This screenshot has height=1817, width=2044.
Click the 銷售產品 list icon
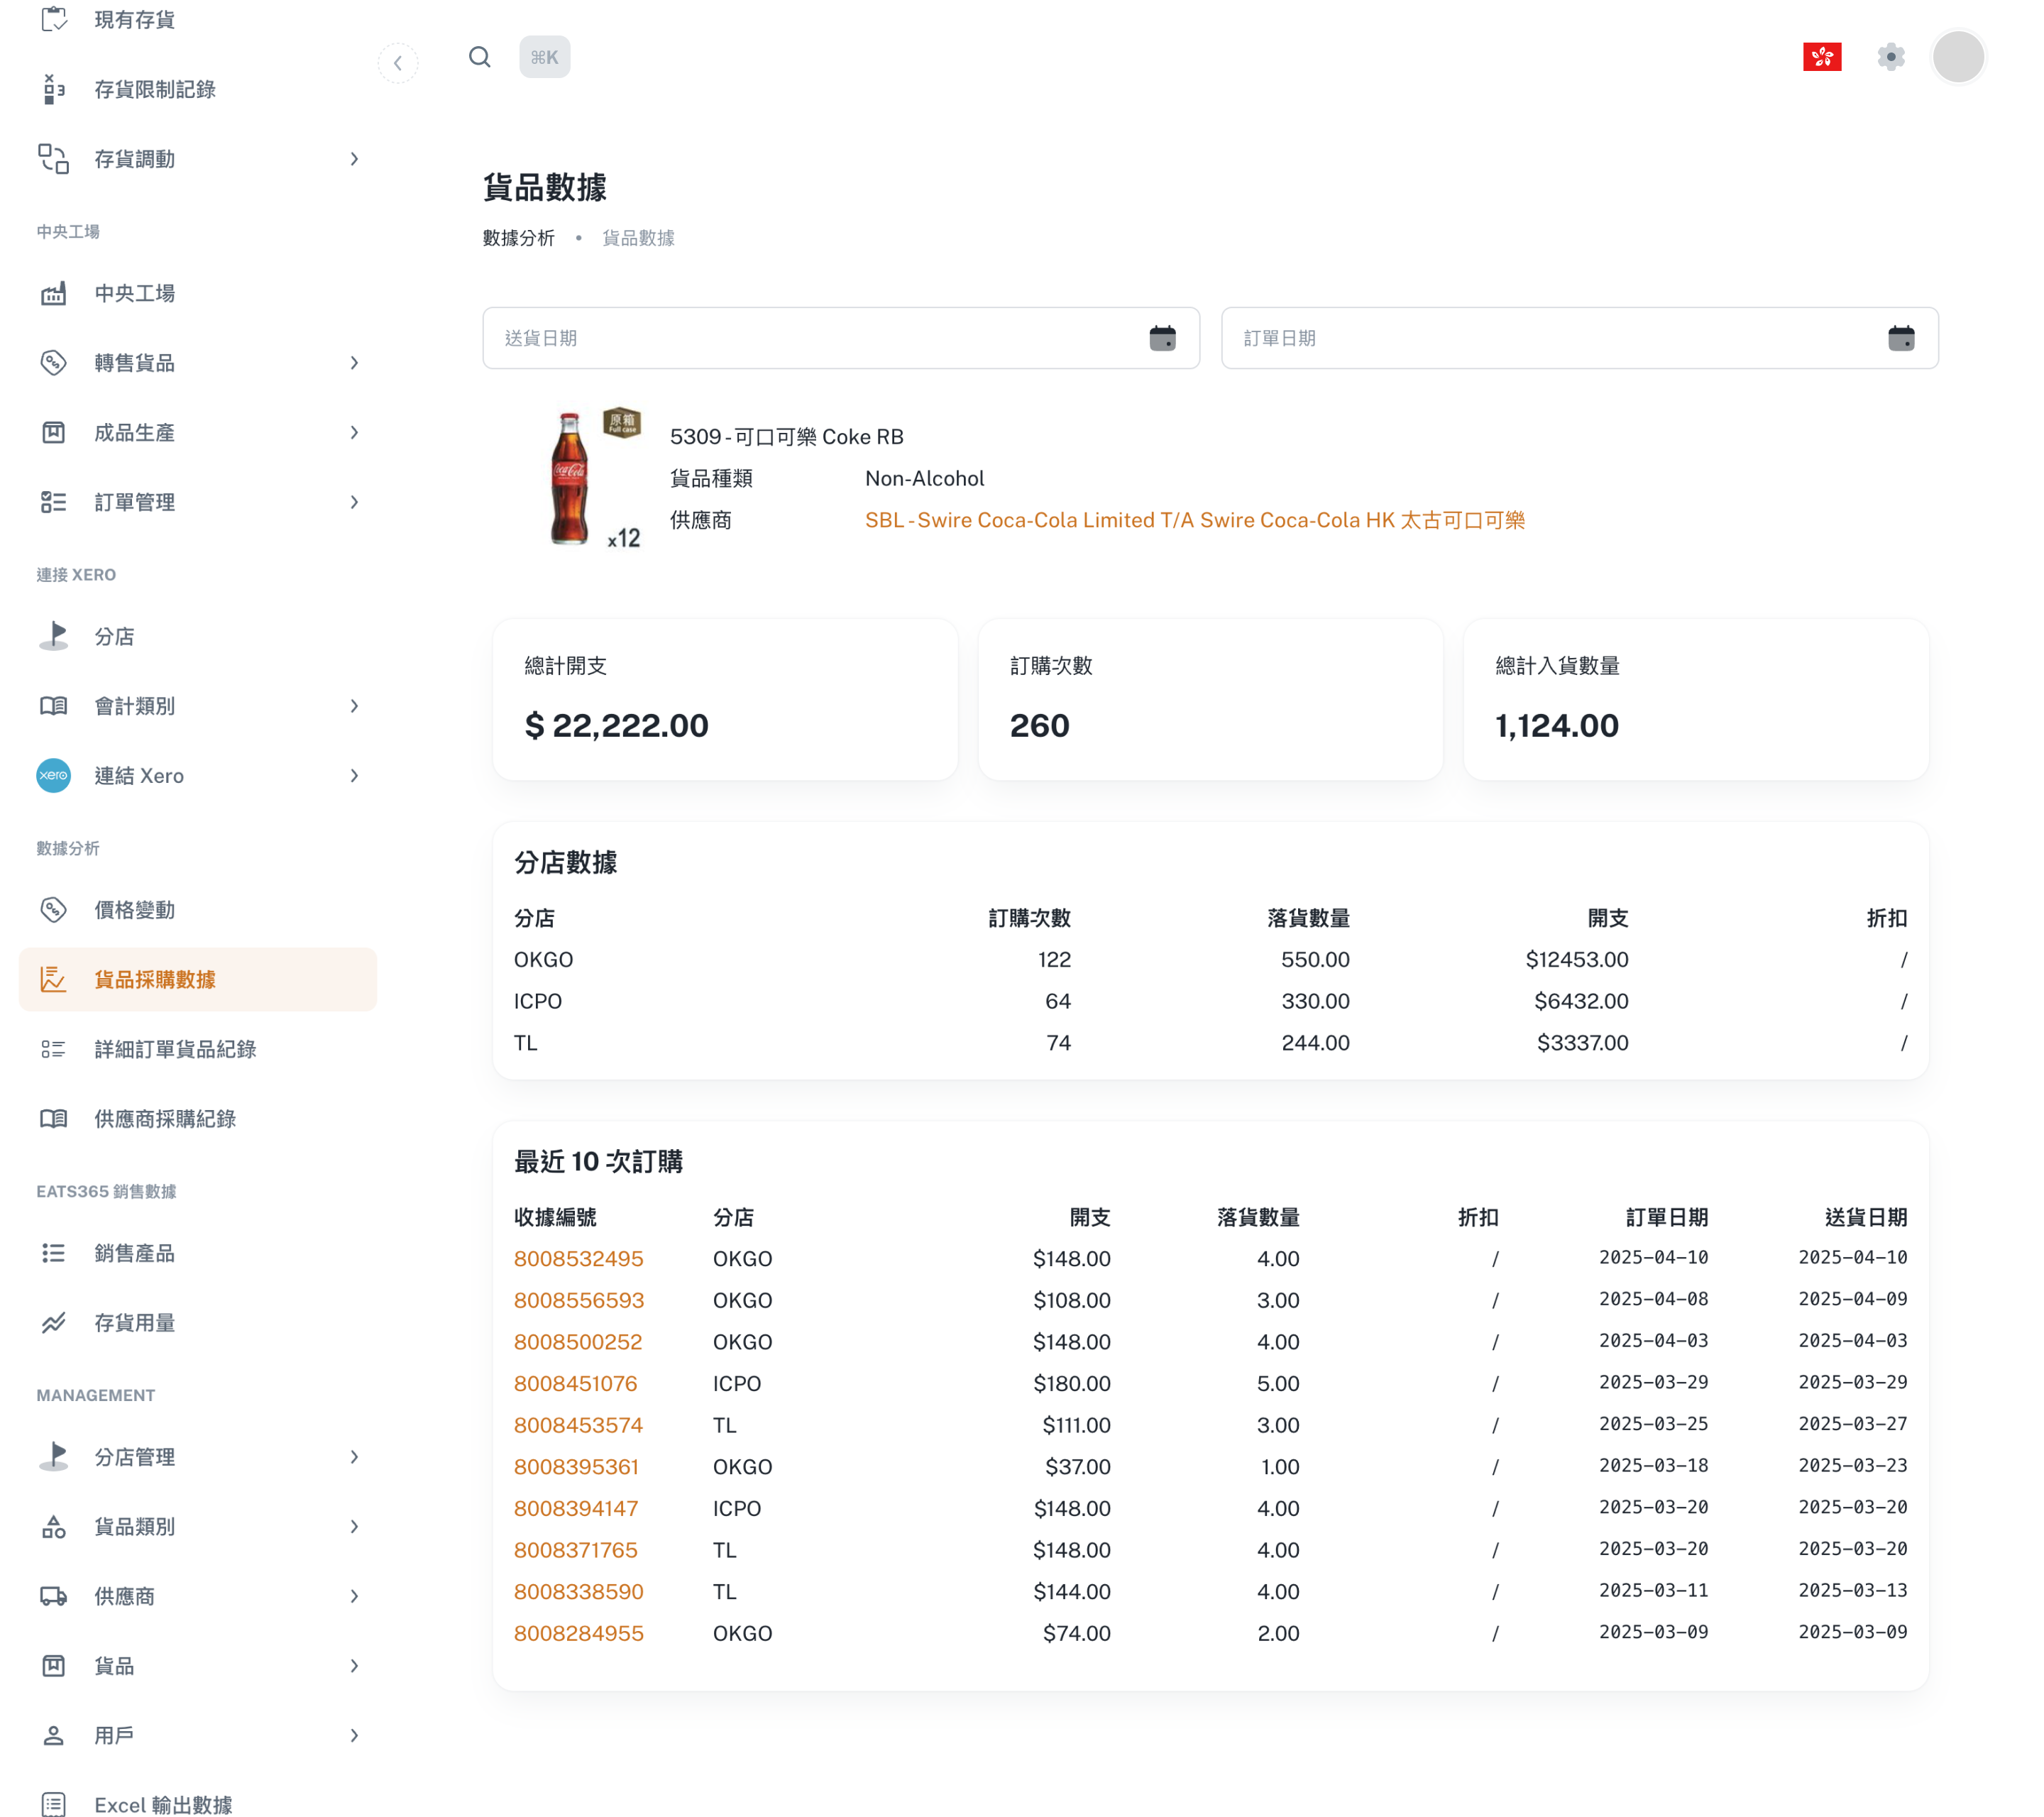click(x=54, y=1253)
